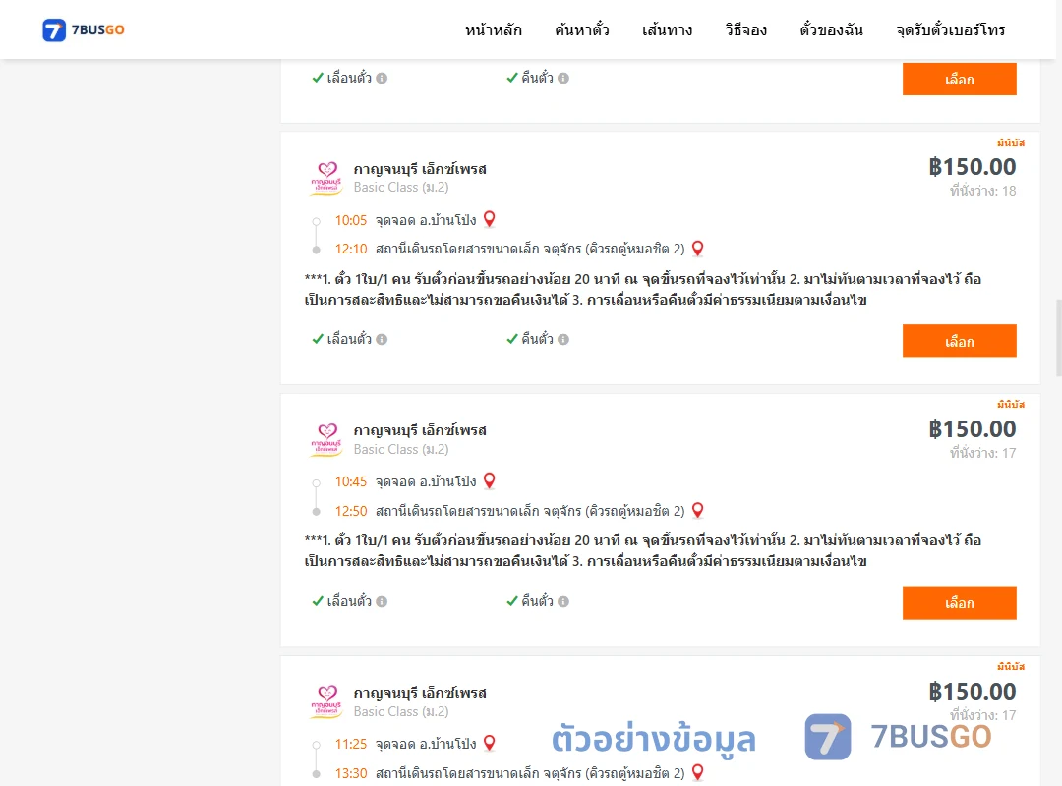The height and width of the screenshot is (786, 1062).
Task: Click the map pin next to the 13:30 arrival station
Action: [697, 772]
